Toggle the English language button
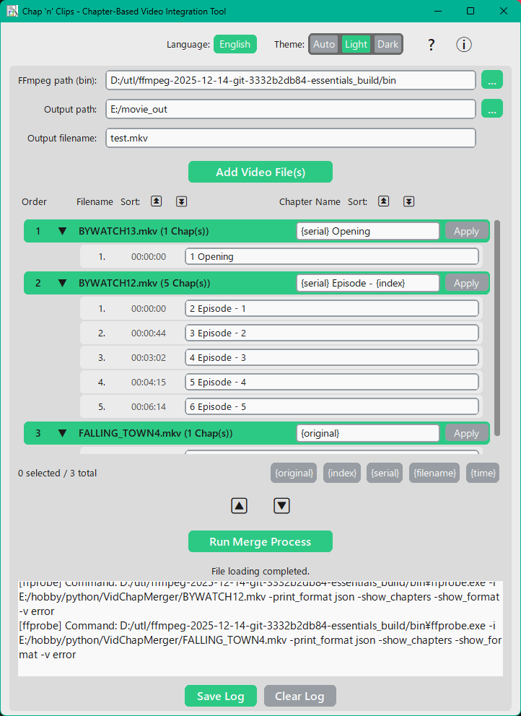521x716 pixels. (235, 44)
